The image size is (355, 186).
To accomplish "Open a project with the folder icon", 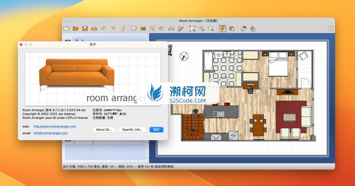I will click(x=75, y=29).
